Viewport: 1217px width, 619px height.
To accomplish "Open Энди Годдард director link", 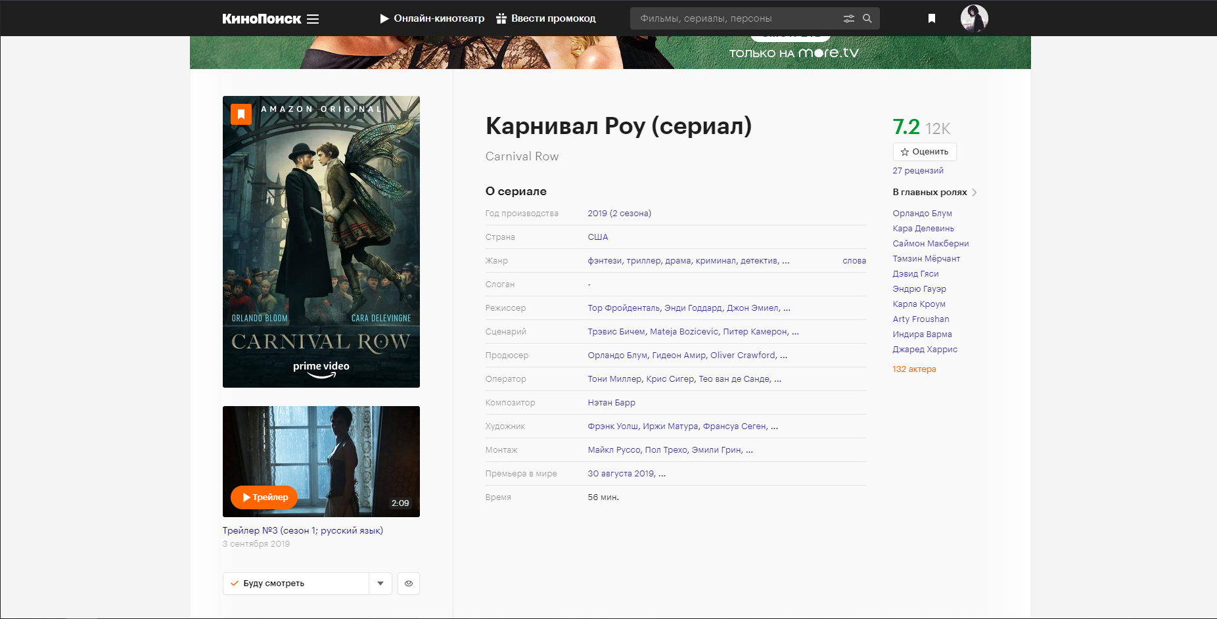I will [693, 308].
